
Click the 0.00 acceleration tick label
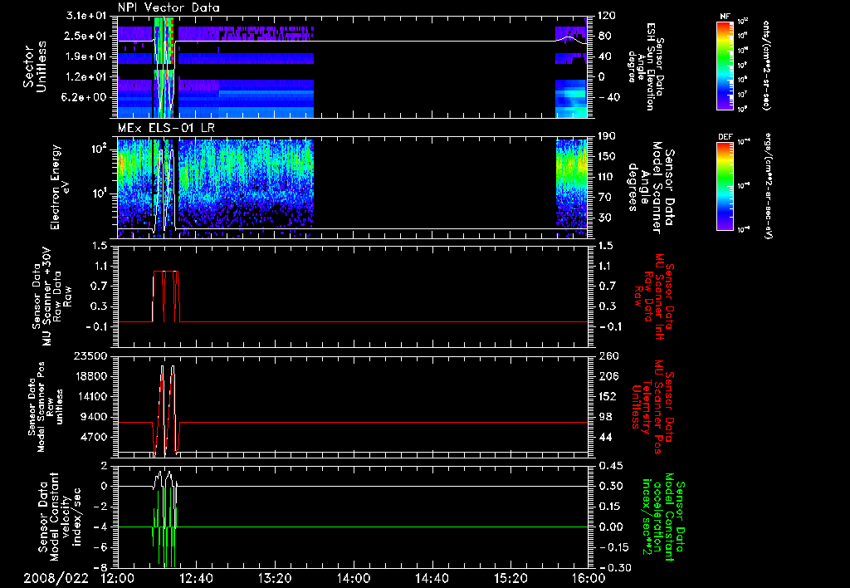point(609,527)
